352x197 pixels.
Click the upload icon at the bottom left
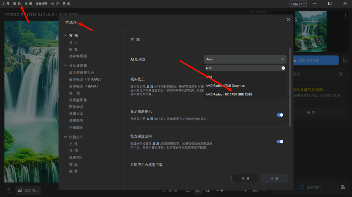click(x=9, y=190)
